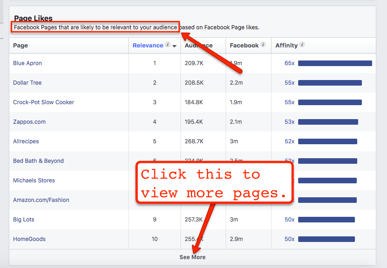Select the 209.7K audience cell
The height and width of the screenshot is (268, 387).
194,63
